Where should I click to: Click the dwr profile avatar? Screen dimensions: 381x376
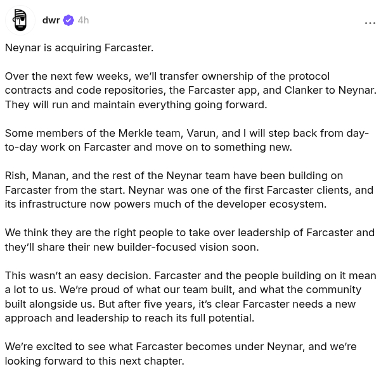coord(20,20)
